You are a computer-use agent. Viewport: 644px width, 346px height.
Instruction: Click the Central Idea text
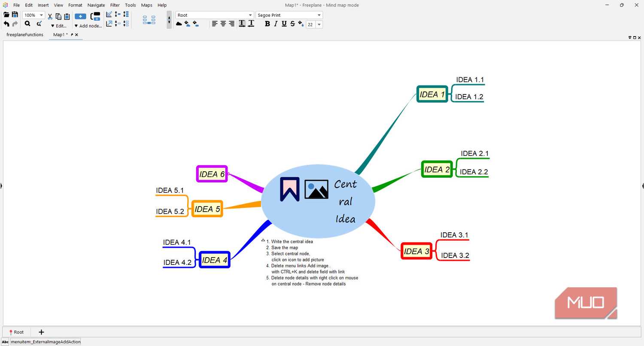346,201
